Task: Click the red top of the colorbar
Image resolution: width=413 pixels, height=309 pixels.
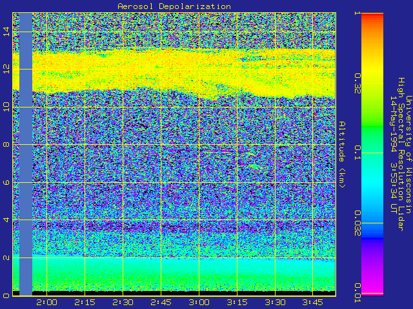Action: 372,15
